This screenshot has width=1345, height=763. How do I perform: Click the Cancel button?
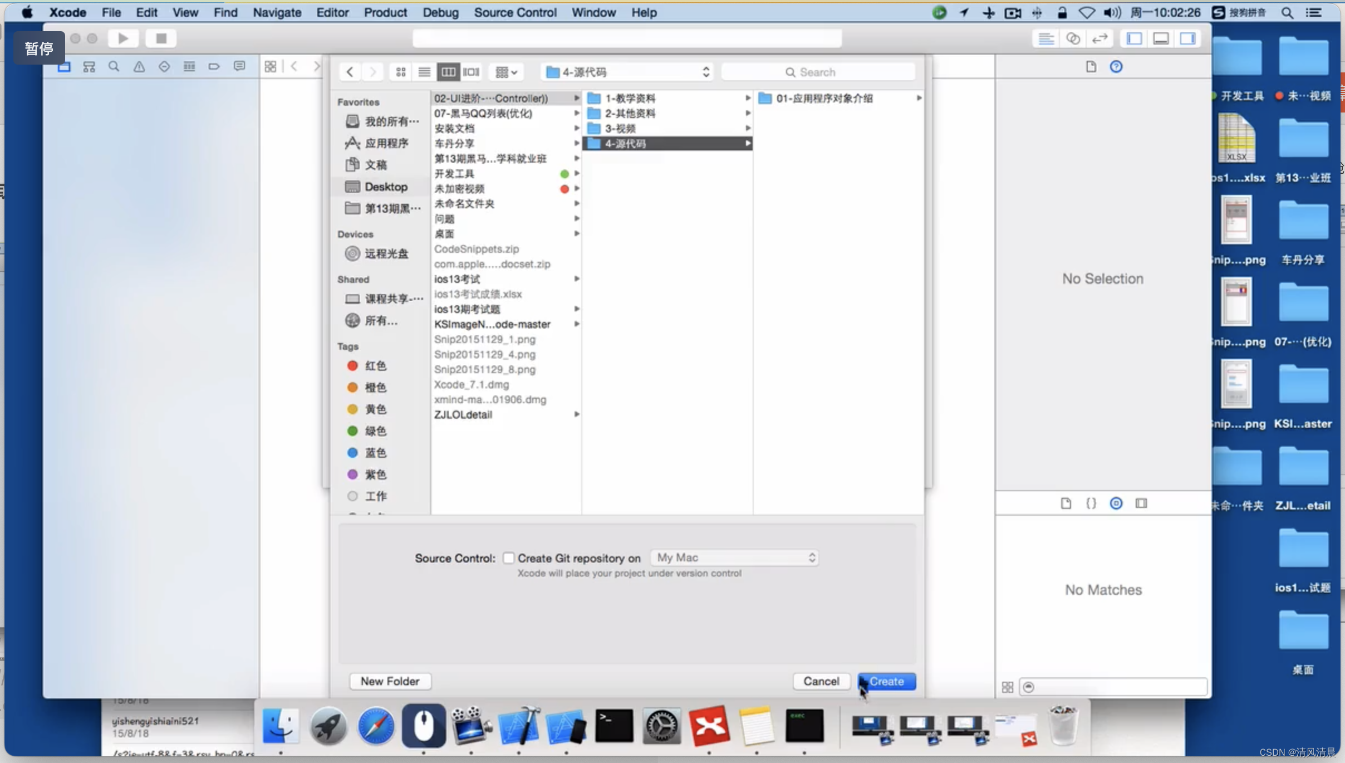[x=821, y=681]
